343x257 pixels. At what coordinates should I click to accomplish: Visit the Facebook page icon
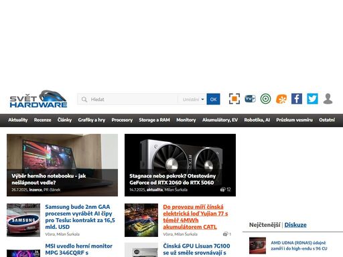click(x=297, y=99)
